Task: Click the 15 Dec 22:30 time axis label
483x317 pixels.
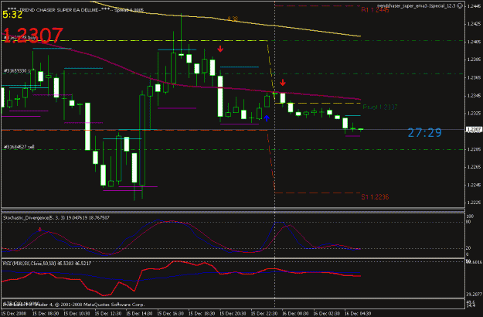Action: pos(264,313)
